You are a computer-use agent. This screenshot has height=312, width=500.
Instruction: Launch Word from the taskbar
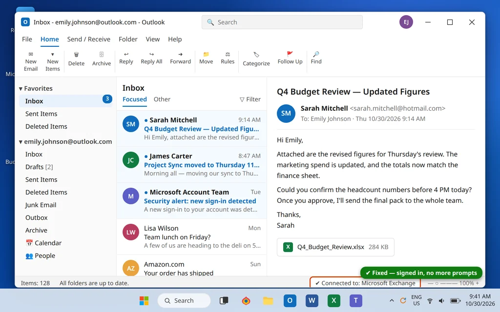tap(312, 300)
